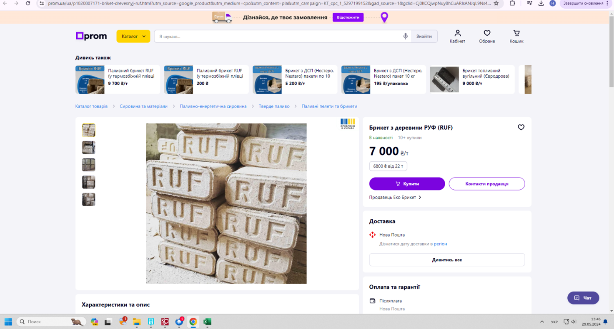
Task: Open Windows Start menu
Action: click(8, 322)
